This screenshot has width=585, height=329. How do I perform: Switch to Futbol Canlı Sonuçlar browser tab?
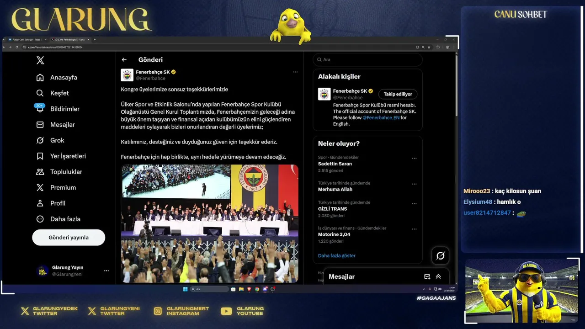[28, 40]
